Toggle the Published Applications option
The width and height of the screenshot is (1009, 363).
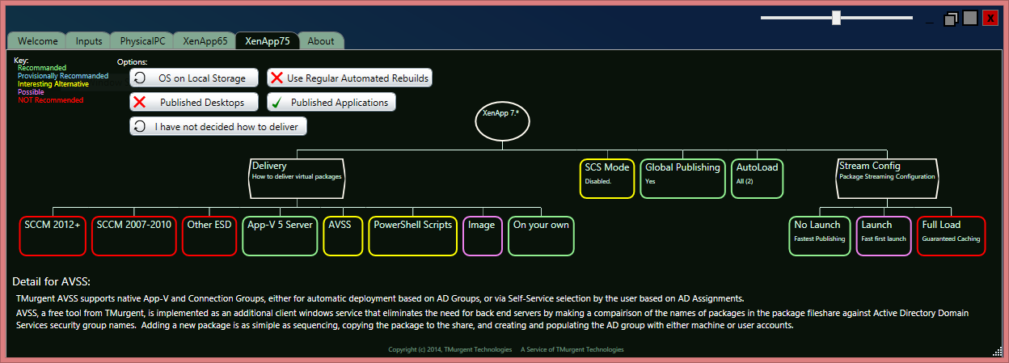(331, 102)
